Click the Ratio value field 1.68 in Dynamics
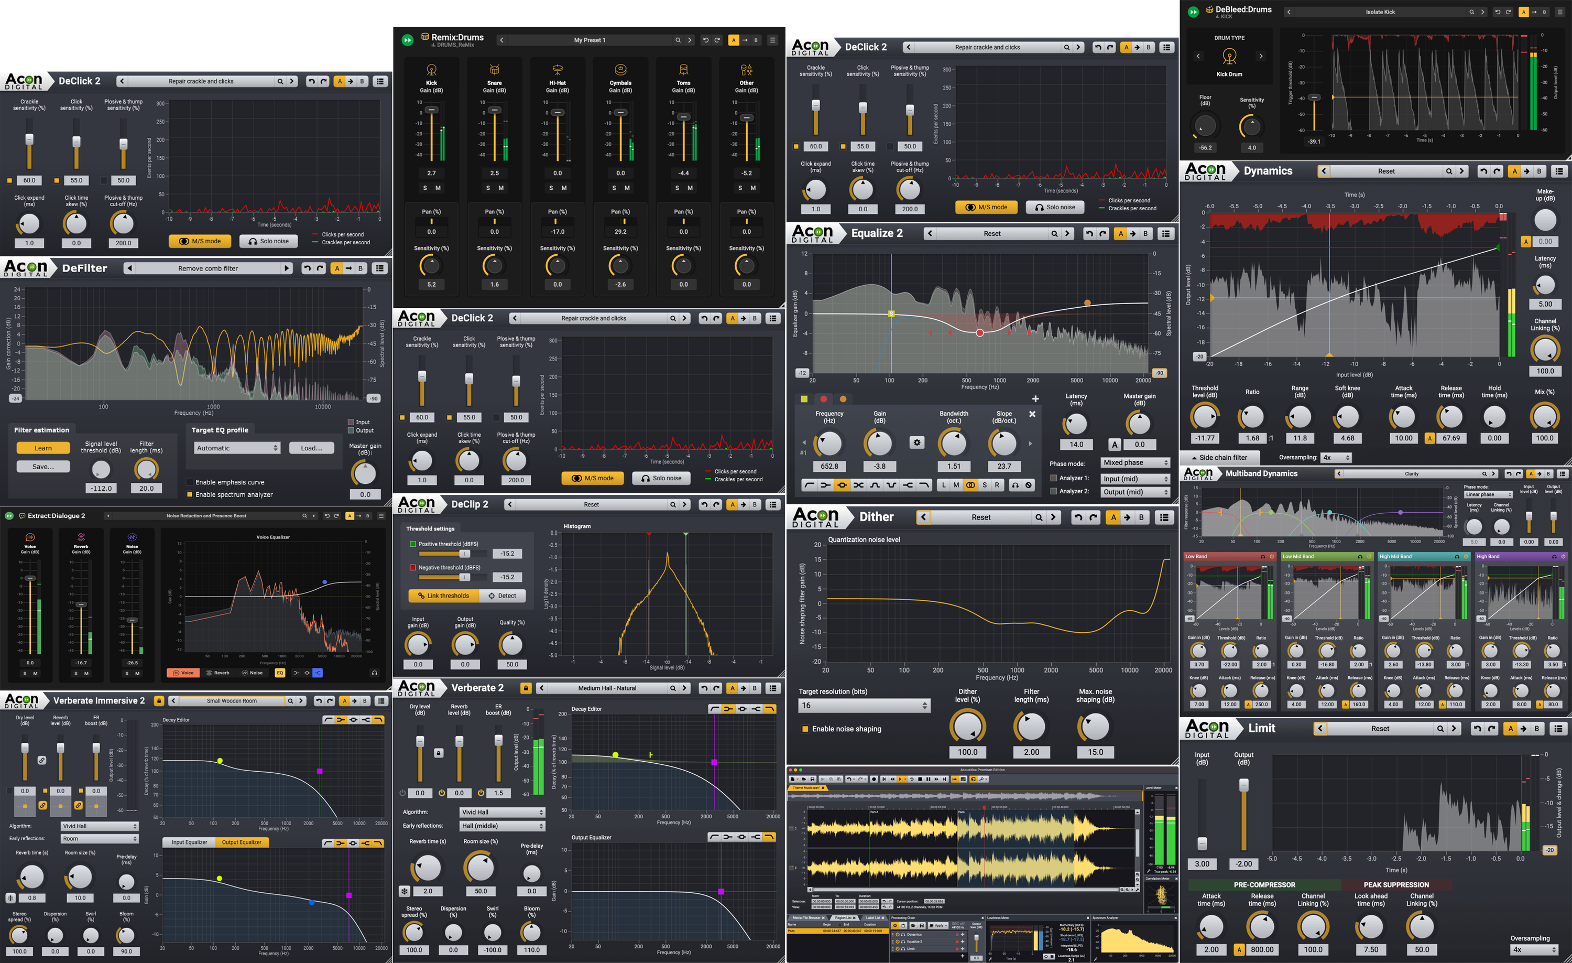This screenshot has width=1572, height=963. tap(1252, 438)
